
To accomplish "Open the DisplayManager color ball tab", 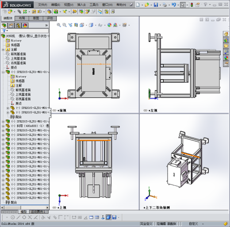I will [x=25, y=26].
